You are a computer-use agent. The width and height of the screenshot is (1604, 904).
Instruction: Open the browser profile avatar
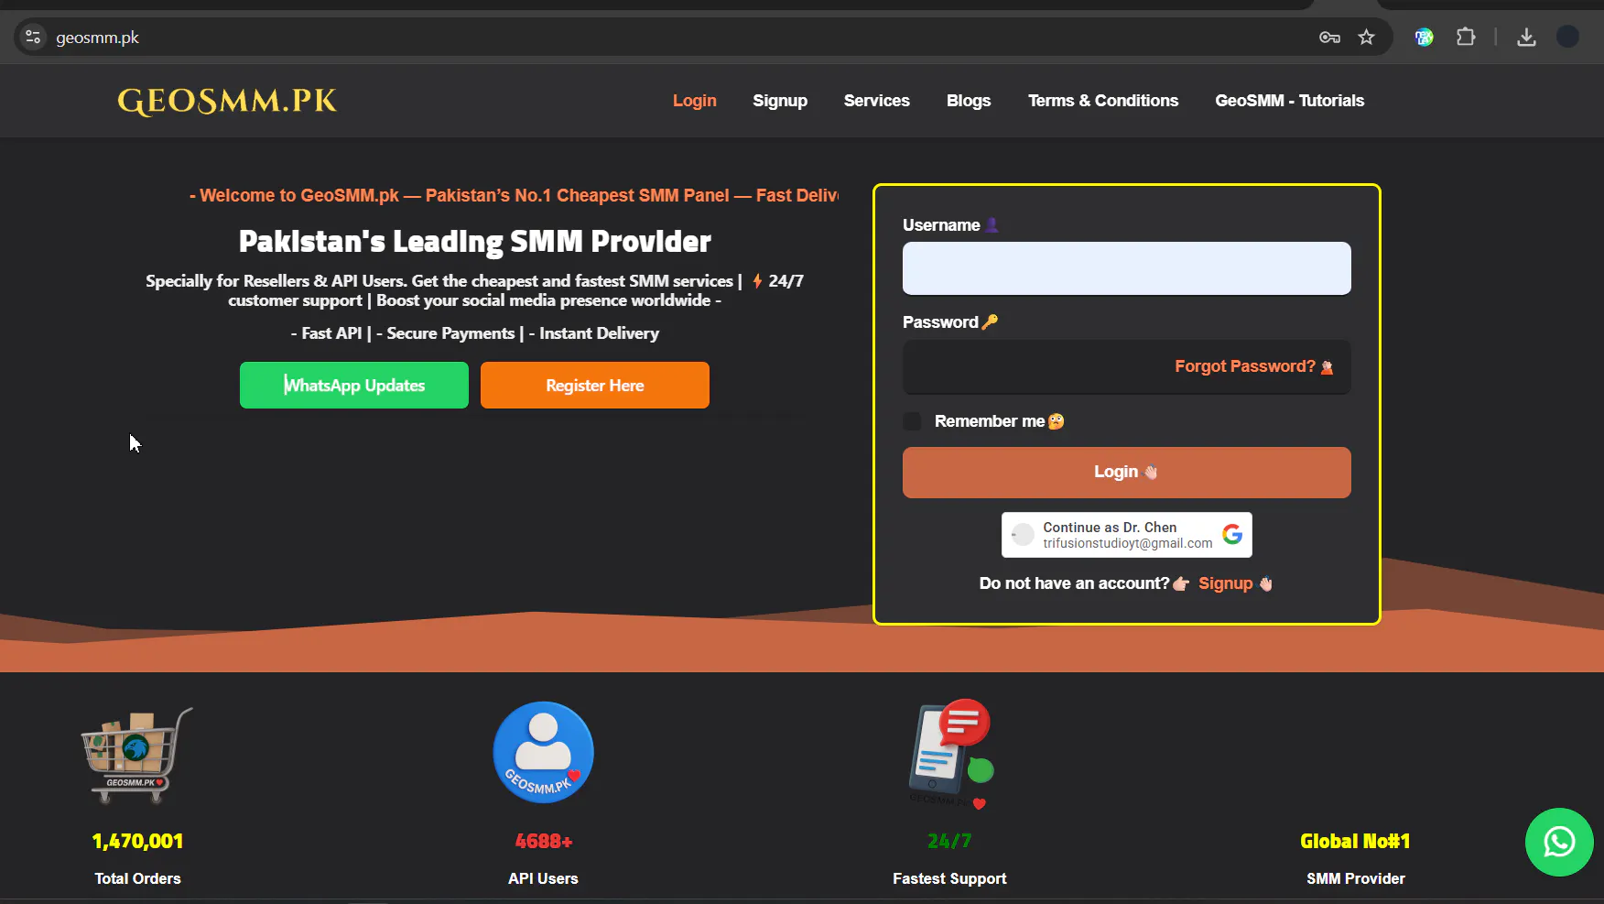(1568, 37)
